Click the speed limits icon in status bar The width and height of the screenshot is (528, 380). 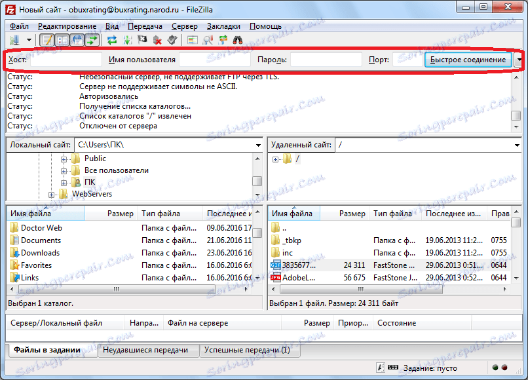[x=393, y=367]
